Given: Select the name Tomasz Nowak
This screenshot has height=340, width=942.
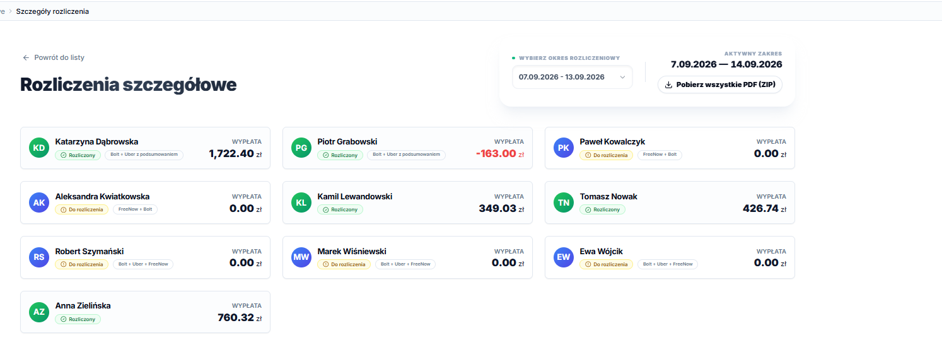Looking at the screenshot, I should (x=608, y=196).
